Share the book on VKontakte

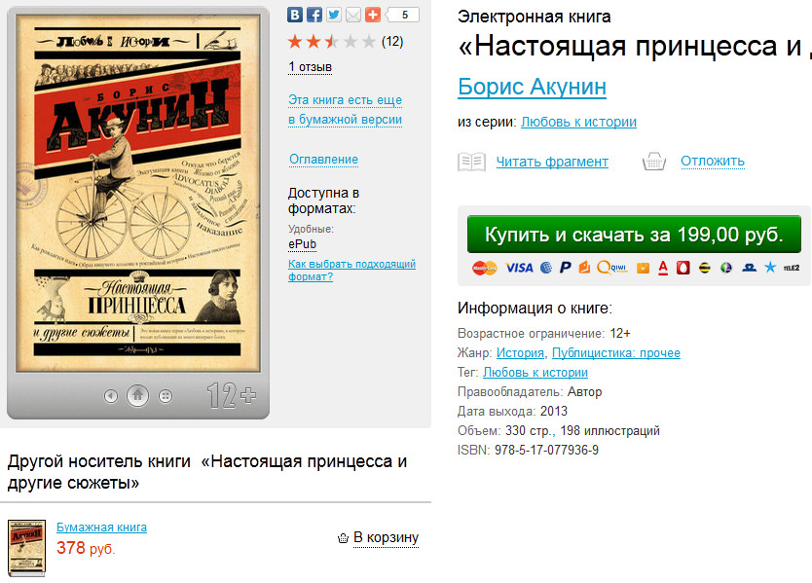(x=295, y=15)
